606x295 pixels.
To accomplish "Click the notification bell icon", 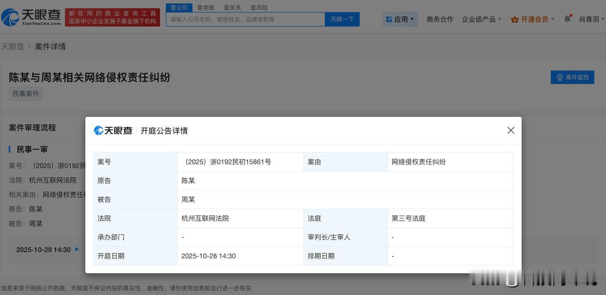I will click(567, 19).
